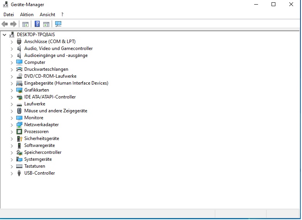Click the Eingabegeräte HID icon
The width and height of the screenshot is (302, 220).
tap(19, 83)
